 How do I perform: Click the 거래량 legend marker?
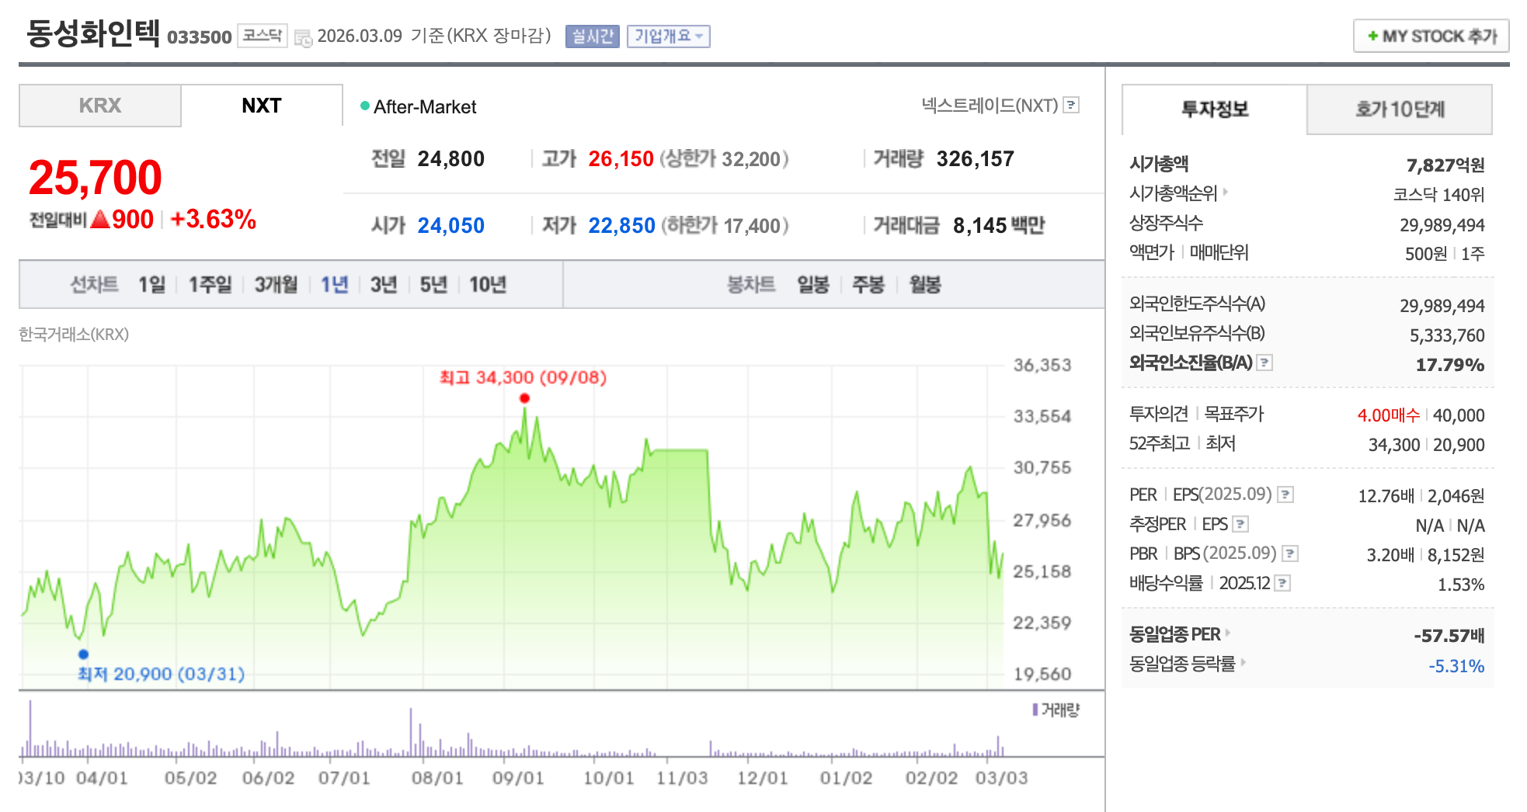pyautogui.click(x=1035, y=710)
